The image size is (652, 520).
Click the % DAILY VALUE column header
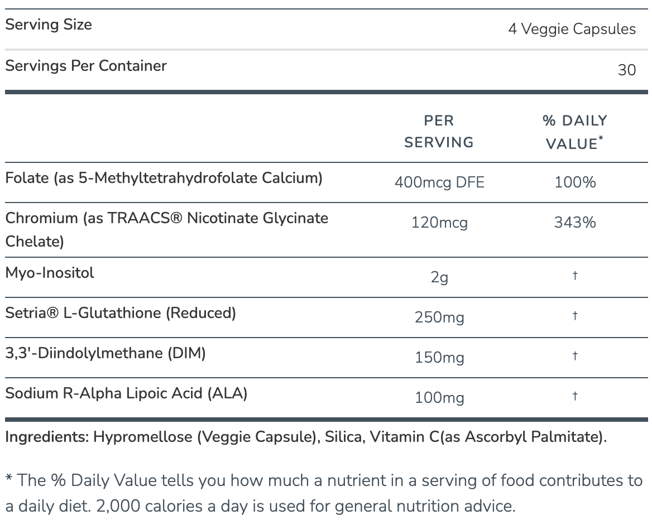(575, 132)
